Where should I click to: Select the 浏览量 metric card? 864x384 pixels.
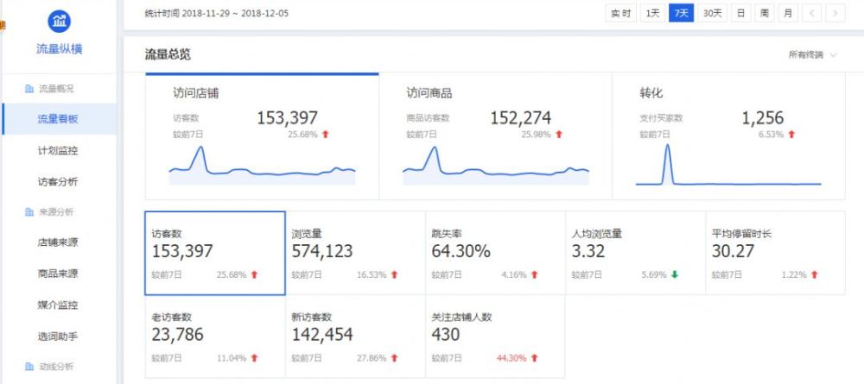click(x=355, y=253)
